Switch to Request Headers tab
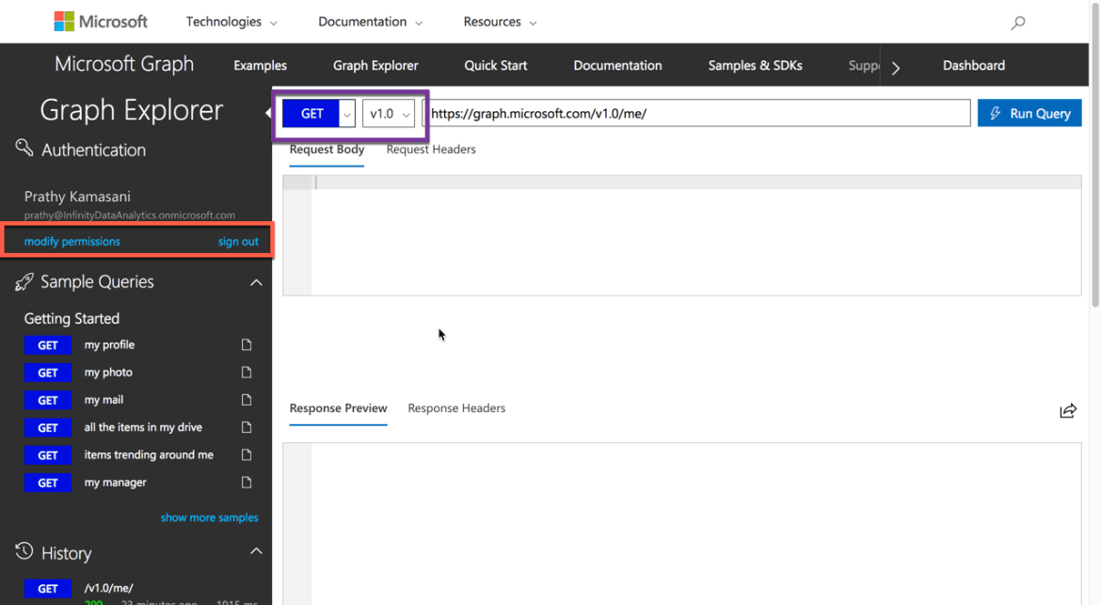Screen dimensions: 1101x605 click(431, 150)
